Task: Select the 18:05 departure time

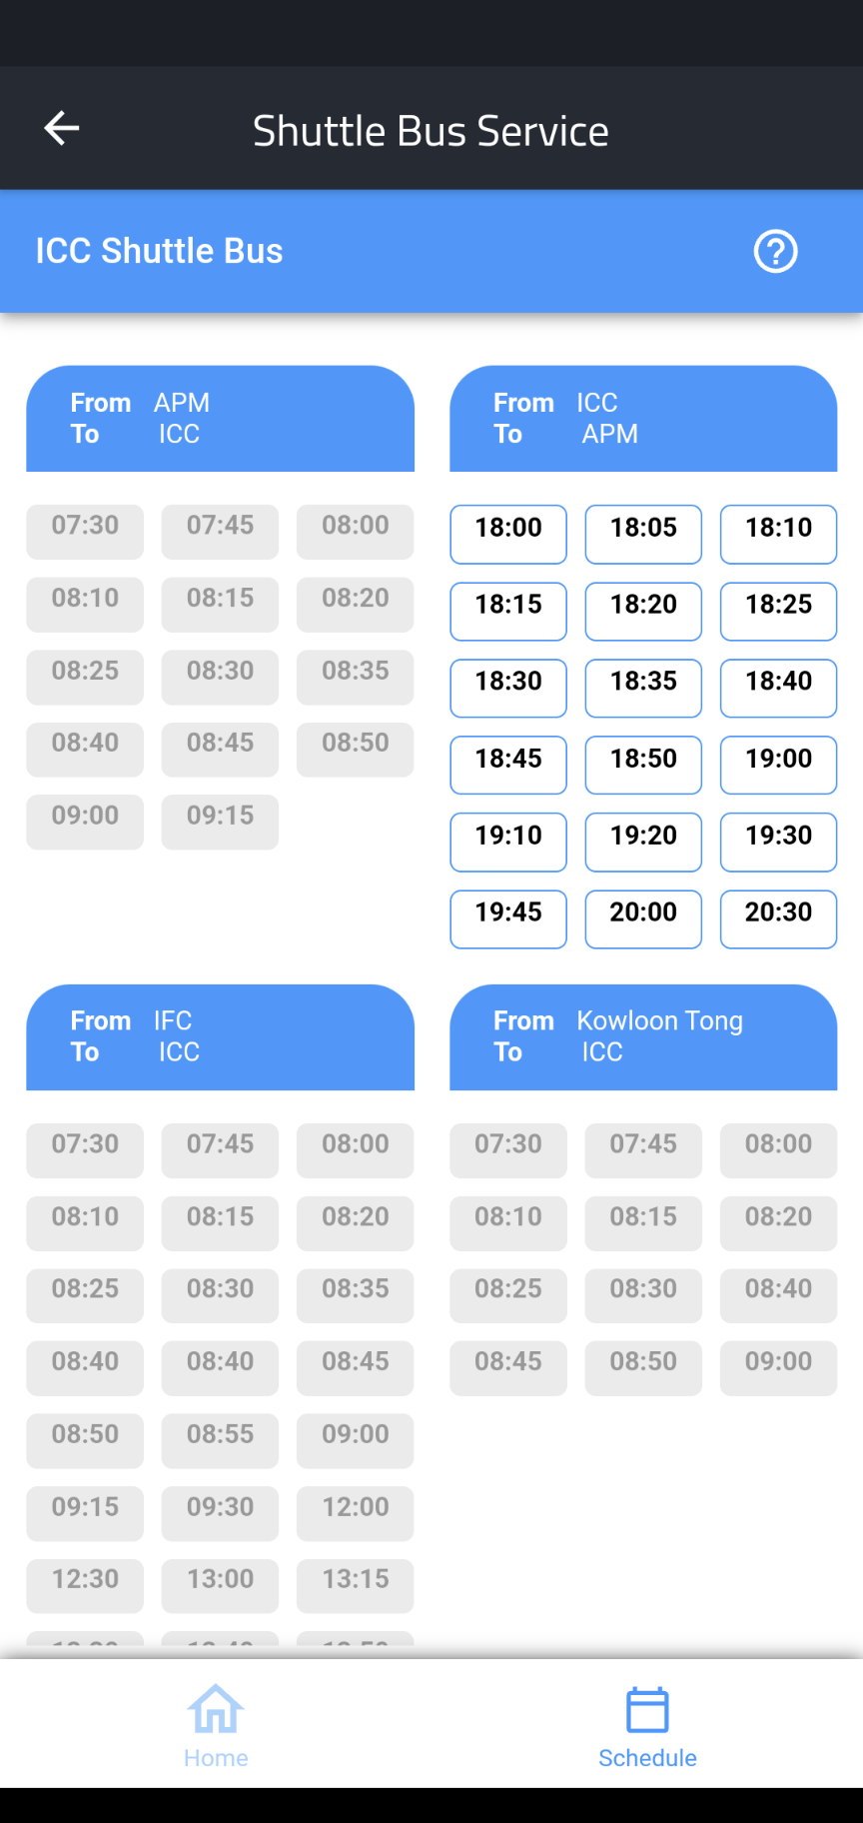Action: (x=643, y=534)
